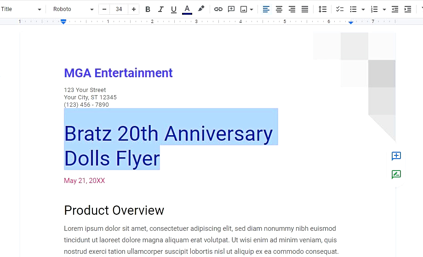Insert a checklist
Image resolution: width=423 pixels, height=257 pixels.
tap(340, 9)
